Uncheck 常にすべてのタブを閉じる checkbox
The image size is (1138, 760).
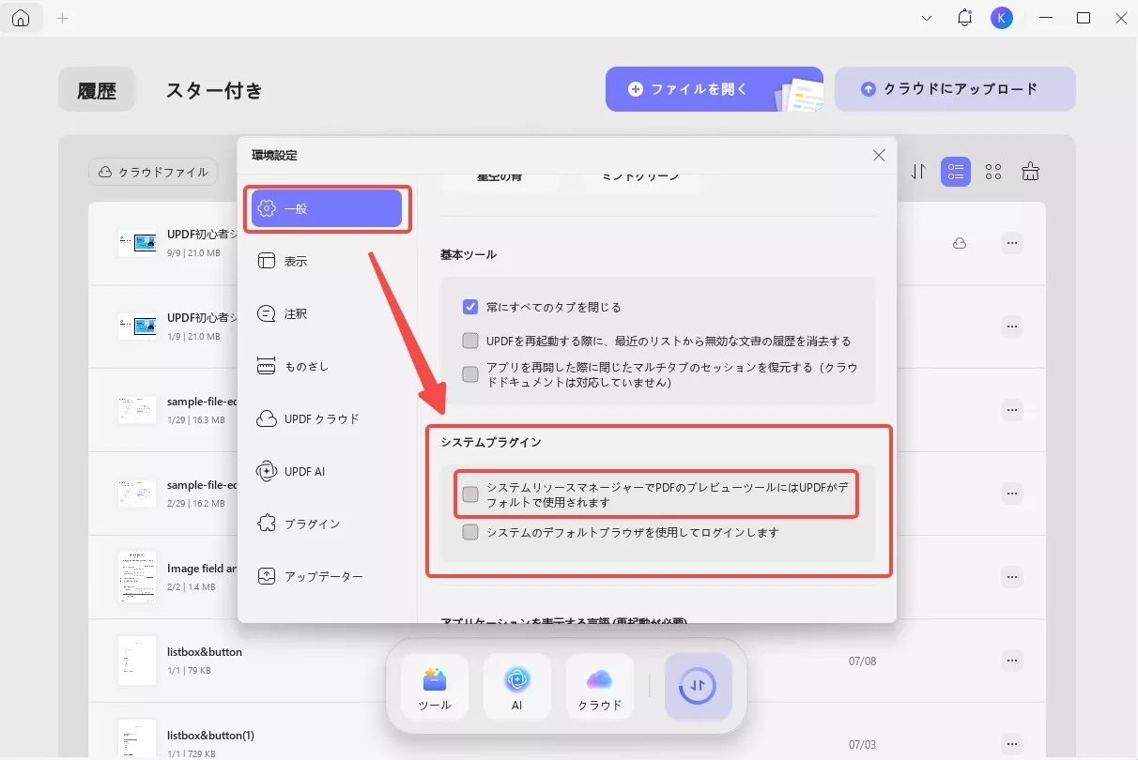coord(470,307)
